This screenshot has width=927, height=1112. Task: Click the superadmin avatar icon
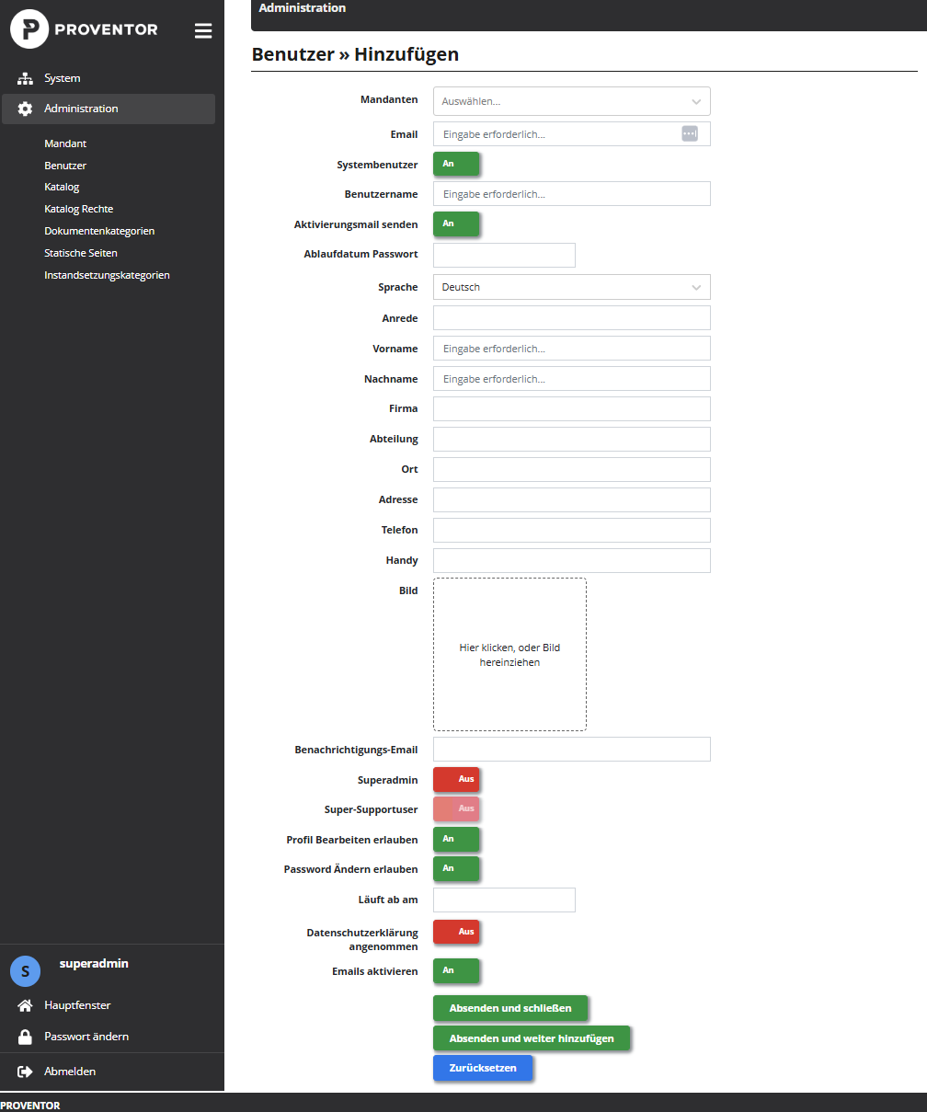tap(25, 971)
